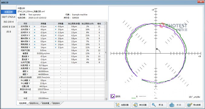
Task: Select ASME B 5.54 in sidebar
Action: (8, 27)
